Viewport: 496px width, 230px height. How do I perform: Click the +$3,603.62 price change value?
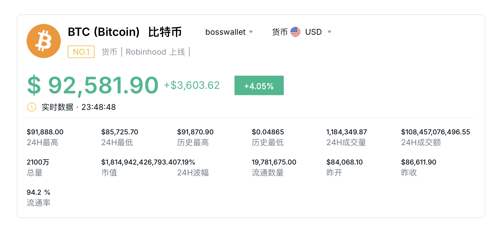[x=192, y=85]
